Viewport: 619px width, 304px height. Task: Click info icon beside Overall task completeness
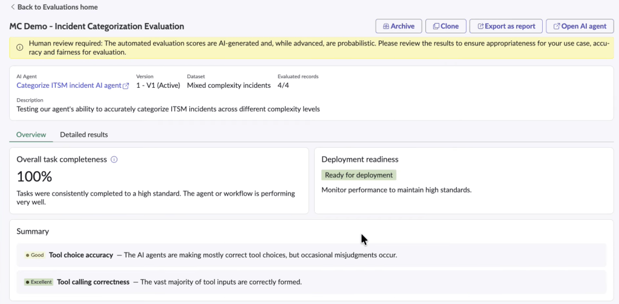point(114,160)
